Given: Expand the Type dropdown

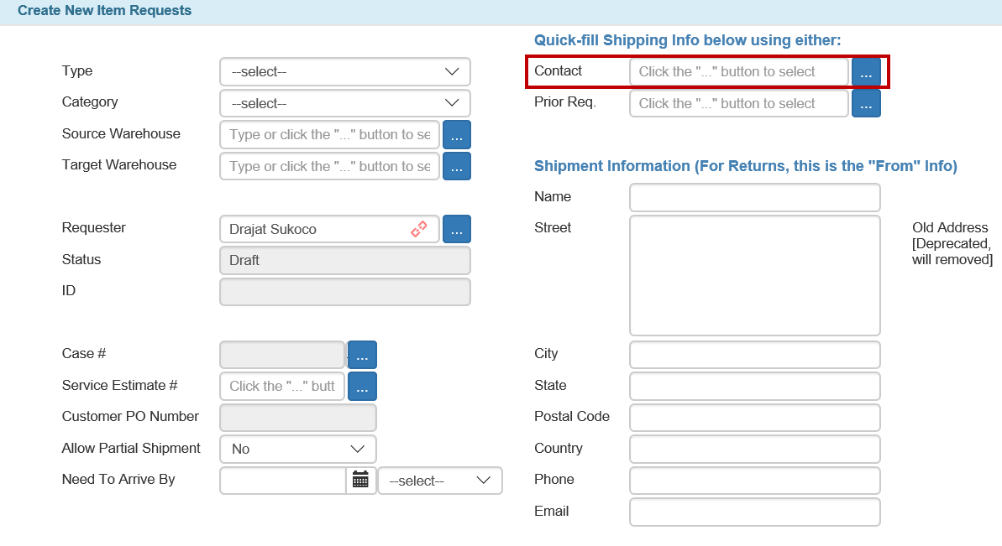Looking at the screenshot, I should click(x=344, y=72).
